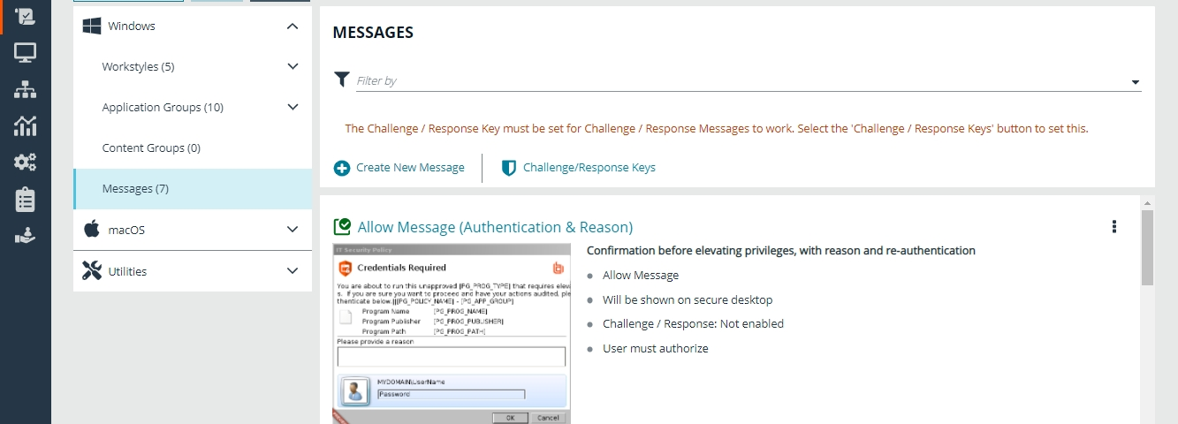The height and width of the screenshot is (424, 1178).
Task: Click the clipboard list icon in sidebar
Action: 25,200
